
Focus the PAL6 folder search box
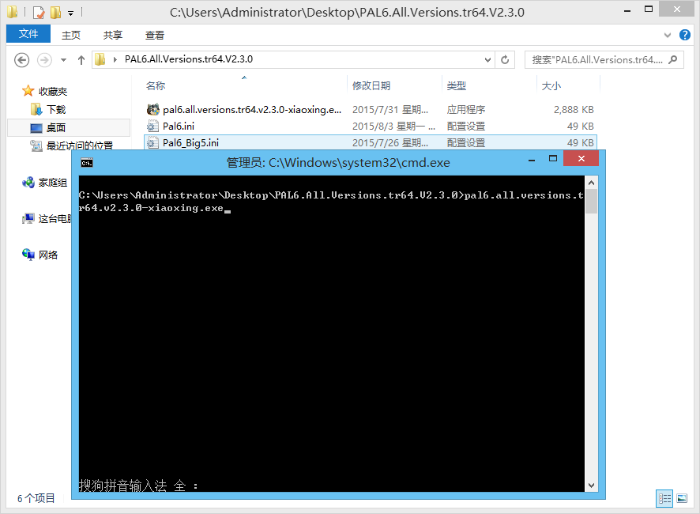click(604, 59)
